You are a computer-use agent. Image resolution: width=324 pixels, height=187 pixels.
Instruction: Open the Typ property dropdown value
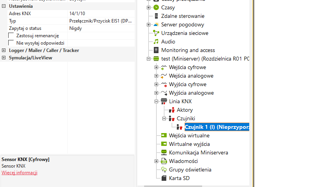coord(101,21)
